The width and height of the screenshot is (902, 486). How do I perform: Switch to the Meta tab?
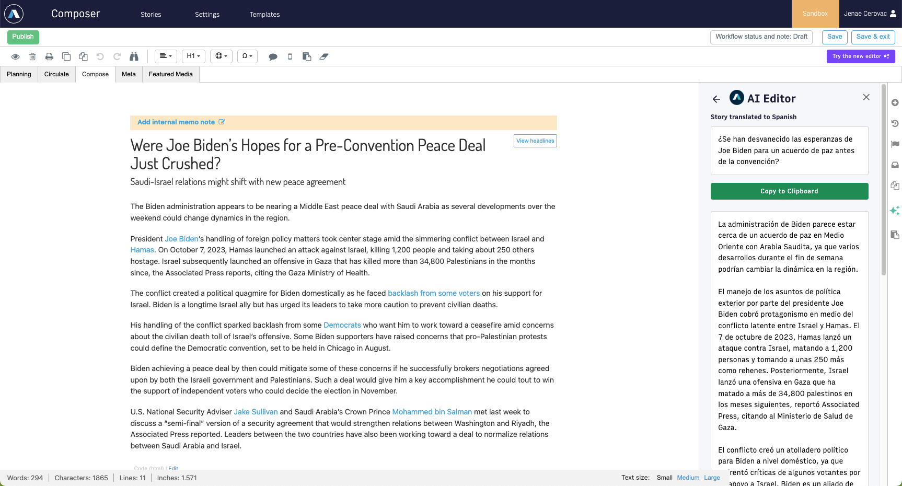click(x=129, y=74)
